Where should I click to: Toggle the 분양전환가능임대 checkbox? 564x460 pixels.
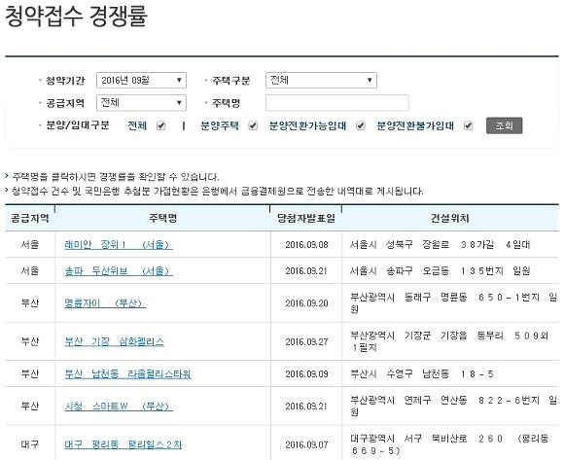361,125
